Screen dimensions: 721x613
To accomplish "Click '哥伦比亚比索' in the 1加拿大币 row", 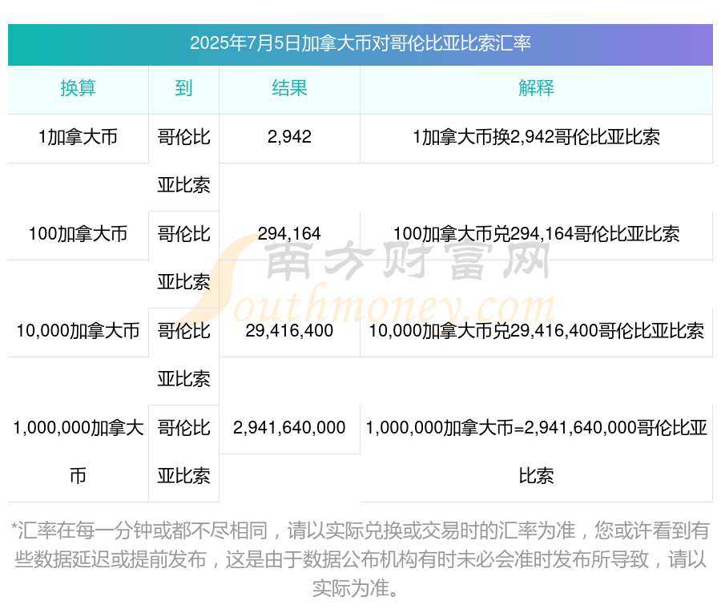I will (183, 161).
